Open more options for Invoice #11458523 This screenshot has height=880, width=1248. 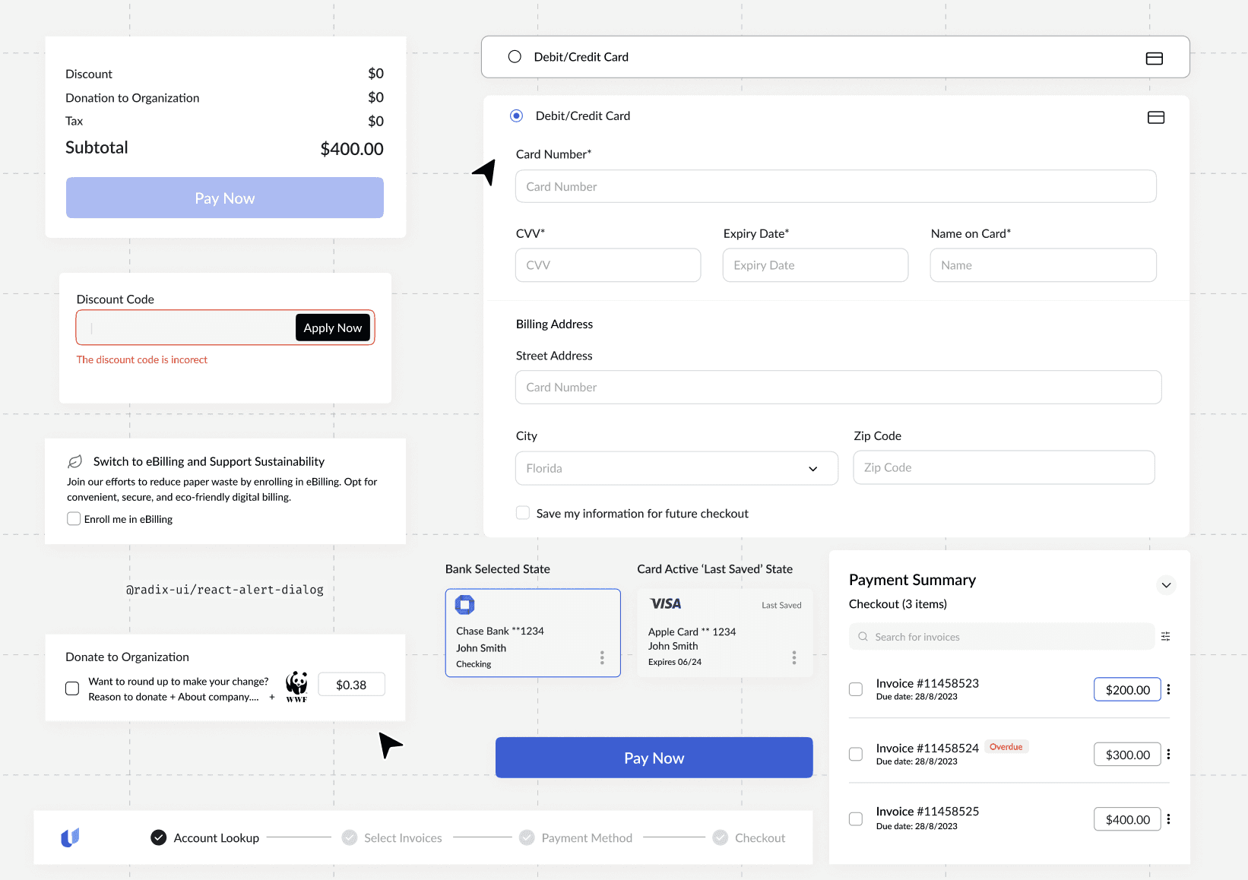click(1168, 689)
